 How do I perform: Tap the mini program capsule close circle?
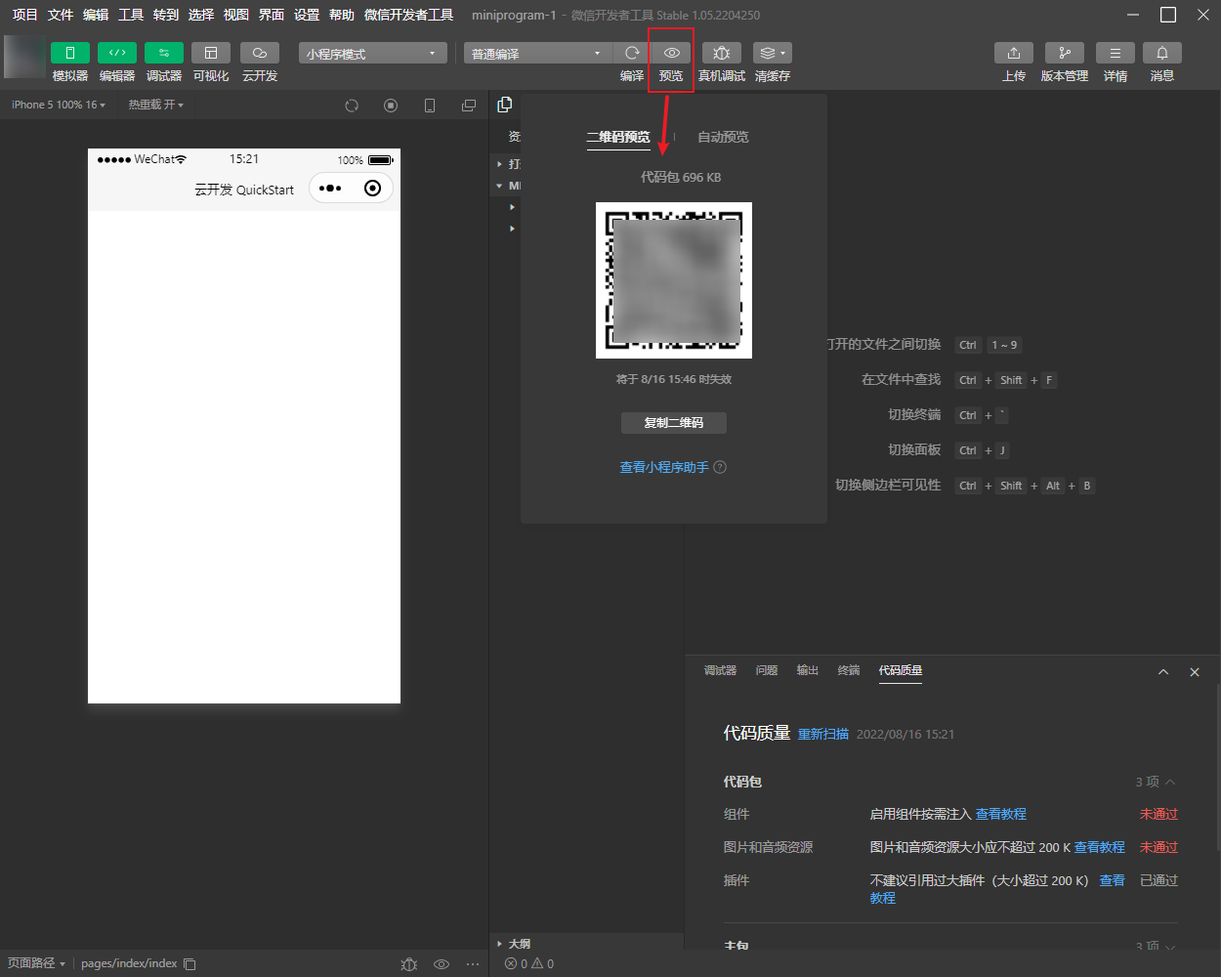[x=372, y=189]
